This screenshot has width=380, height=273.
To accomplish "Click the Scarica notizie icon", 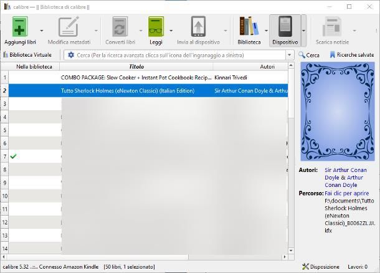I will 332,27.
